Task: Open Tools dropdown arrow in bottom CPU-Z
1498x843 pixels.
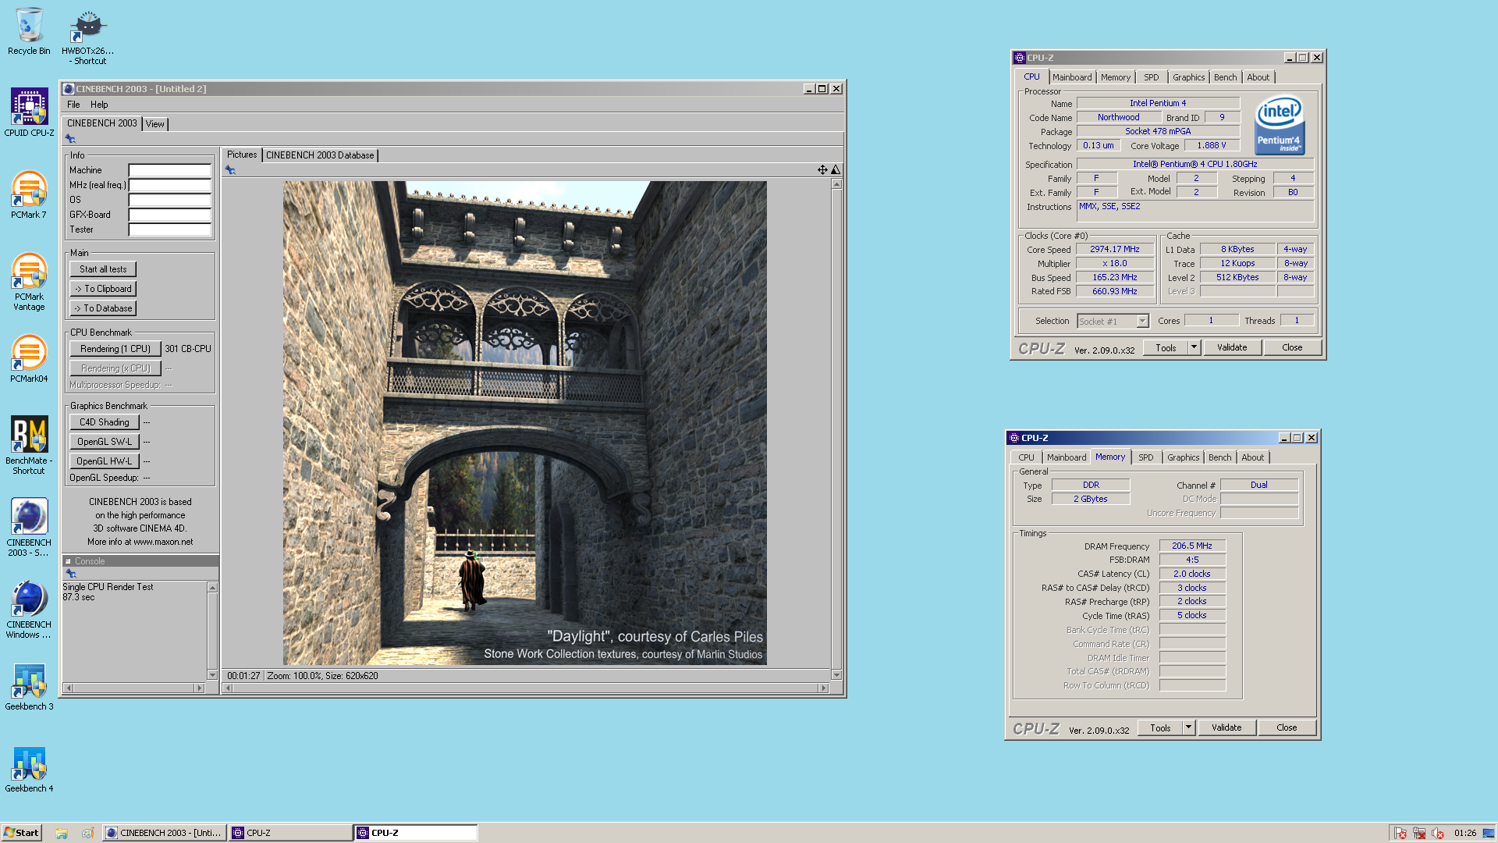Action: [x=1188, y=728]
